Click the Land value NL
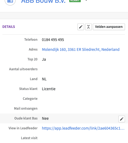Image resolution: width=128 pixels, height=143 pixels. click(x=44, y=79)
